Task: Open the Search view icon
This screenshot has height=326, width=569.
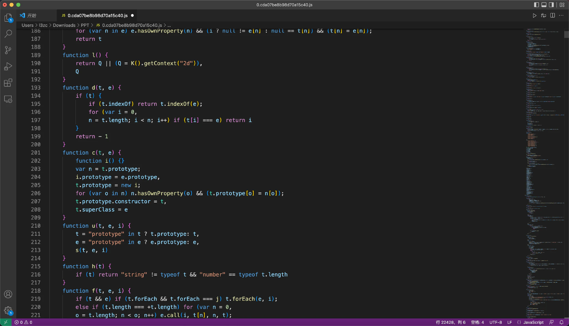Action: pyautogui.click(x=8, y=34)
